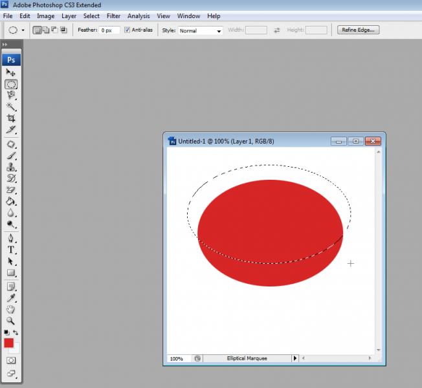Open the Window menu
422x388 pixels.
coord(188,16)
